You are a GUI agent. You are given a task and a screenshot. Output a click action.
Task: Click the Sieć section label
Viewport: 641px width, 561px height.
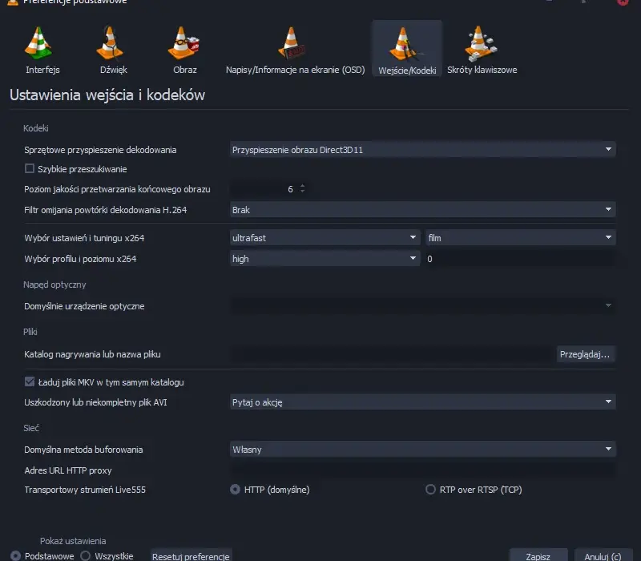point(31,428)
